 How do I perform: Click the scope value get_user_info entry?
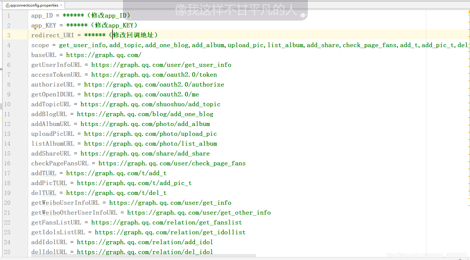coord(83,45)
